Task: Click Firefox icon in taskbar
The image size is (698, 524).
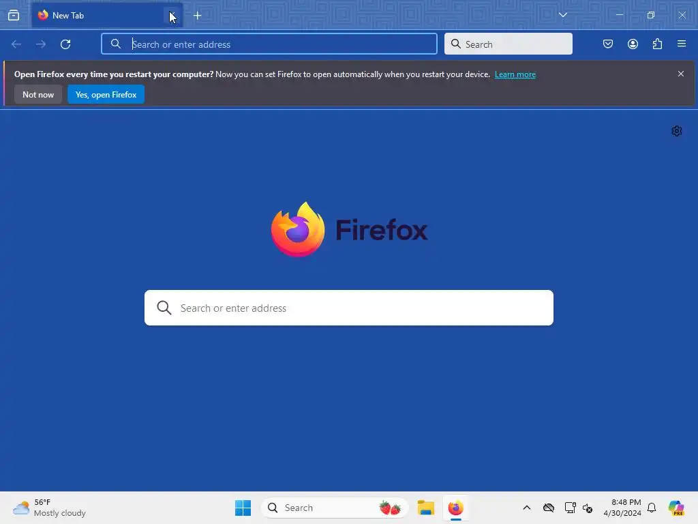Action: (x=455, y=508)
